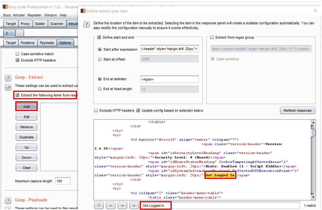The image size is (322, 210).
Task: Click the Grep - Extract restore defaults icon
Action: (8, 87)
